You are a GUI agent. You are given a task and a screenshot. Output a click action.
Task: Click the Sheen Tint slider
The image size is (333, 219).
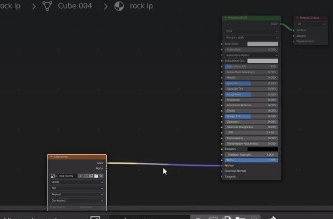click(251, 116)
